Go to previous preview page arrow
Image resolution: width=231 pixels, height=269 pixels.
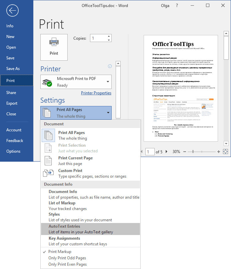coord(142,152)
